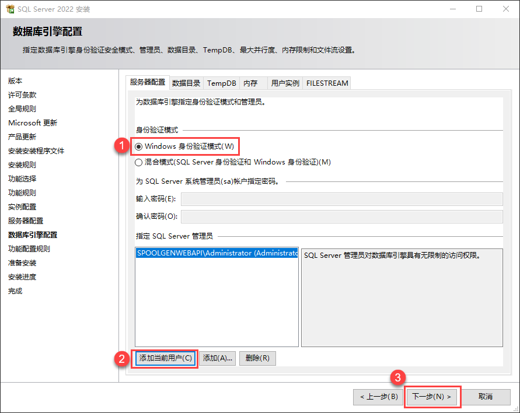Open the FILESTREAM tab

[x=327, y=83]
